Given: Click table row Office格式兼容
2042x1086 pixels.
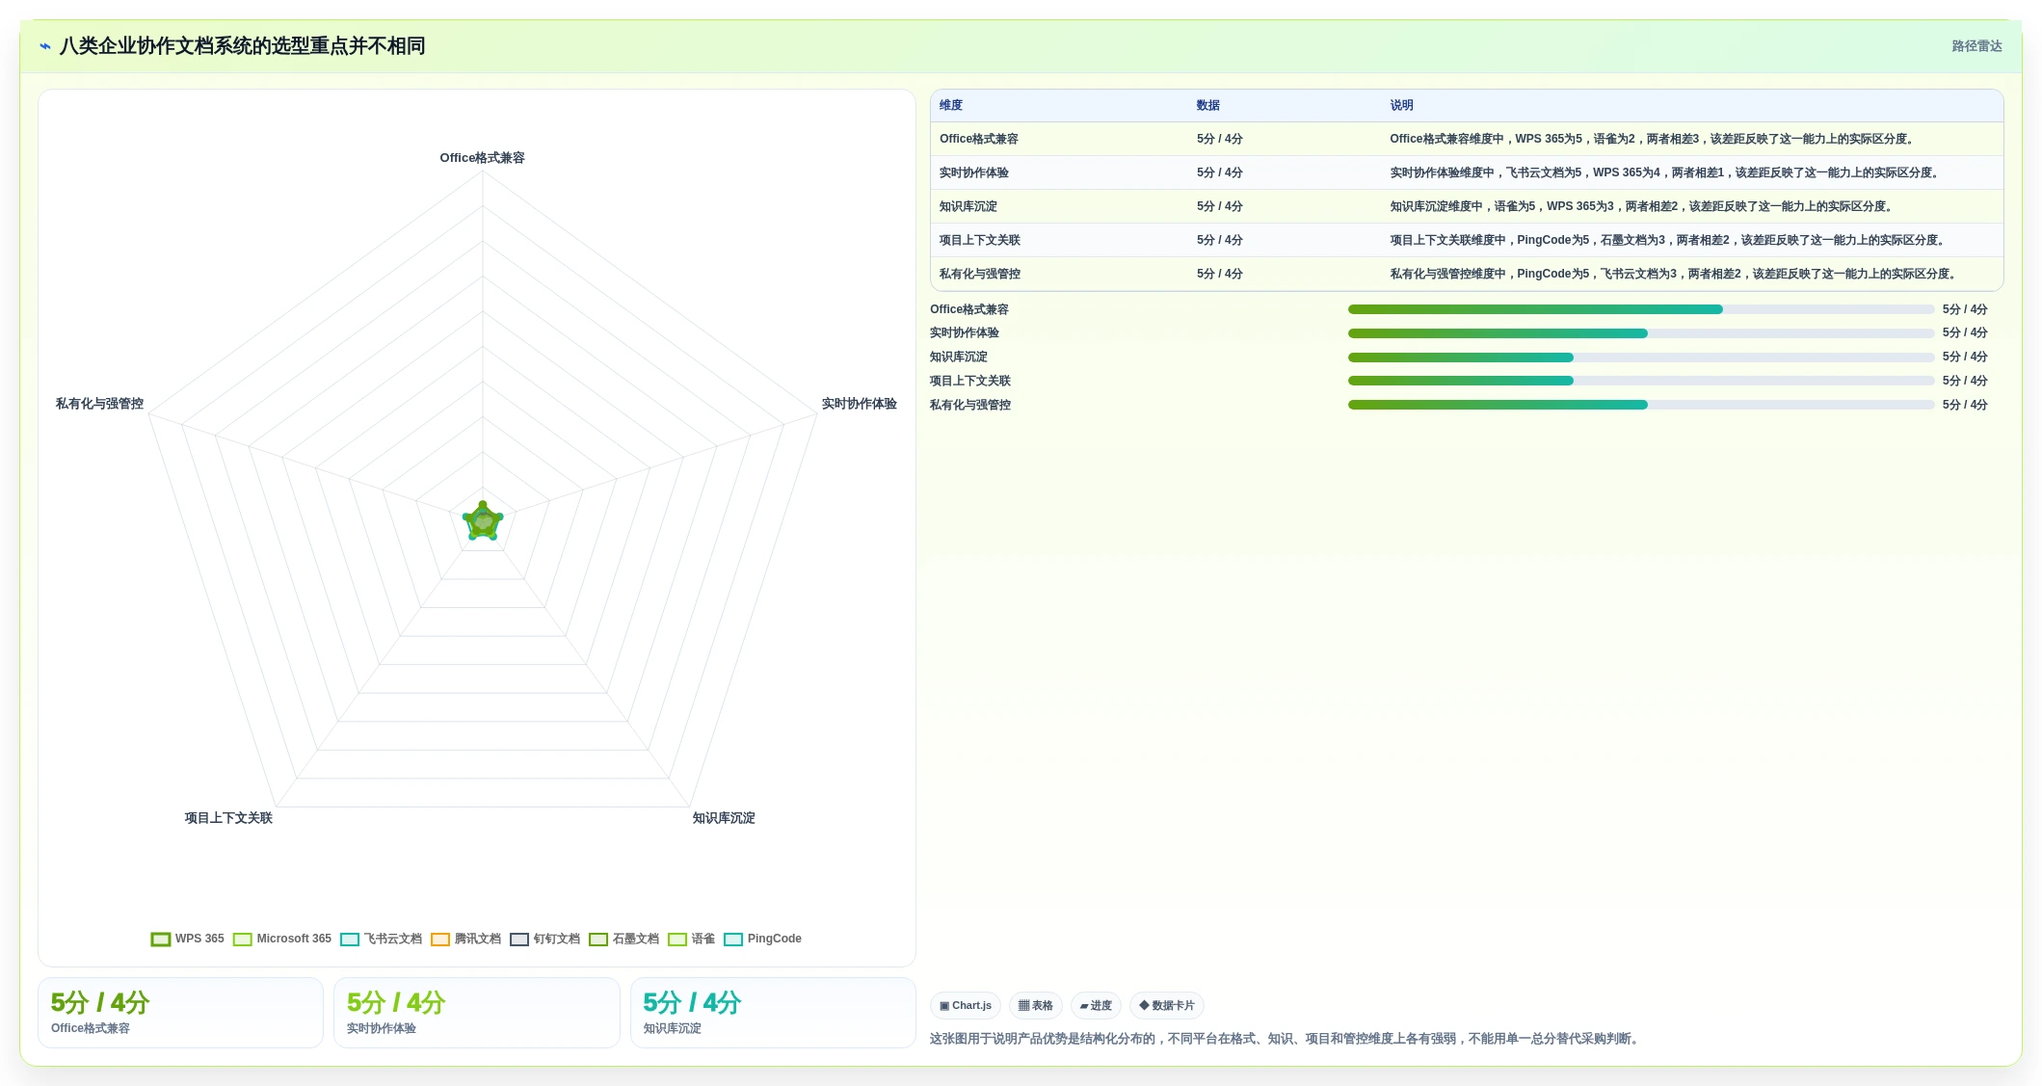Looking at the screenshot, I should coord(1467,139).
